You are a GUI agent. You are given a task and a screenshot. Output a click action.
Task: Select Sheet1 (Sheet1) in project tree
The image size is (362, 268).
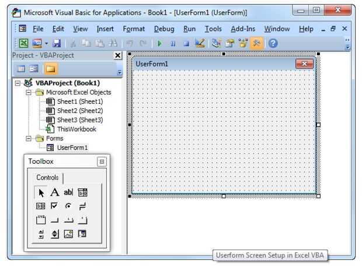click(x=80, y=101)
